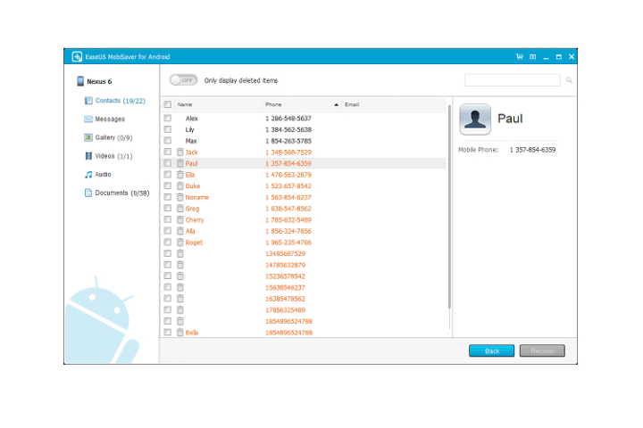The height and width of the screenshot is (428, 643).
Task: Click the trash icon beside Paul
Action: [180, 163]
